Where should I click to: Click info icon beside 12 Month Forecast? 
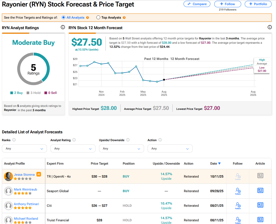(x=270, y=27)
